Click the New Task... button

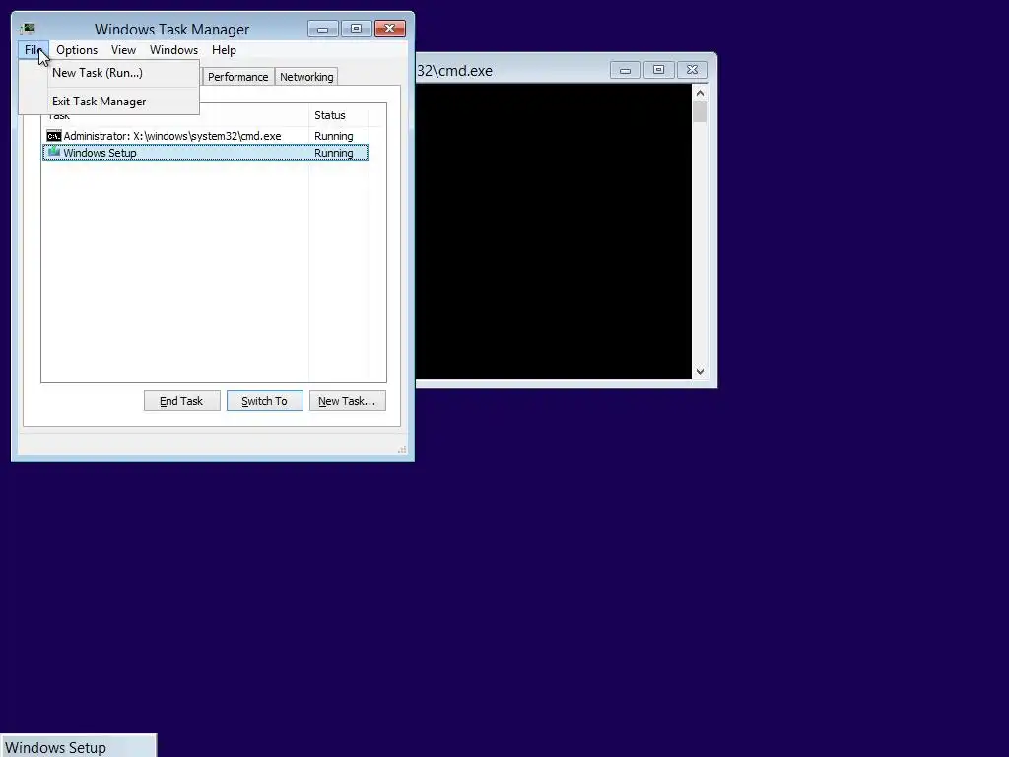click(x=348, y=401)
